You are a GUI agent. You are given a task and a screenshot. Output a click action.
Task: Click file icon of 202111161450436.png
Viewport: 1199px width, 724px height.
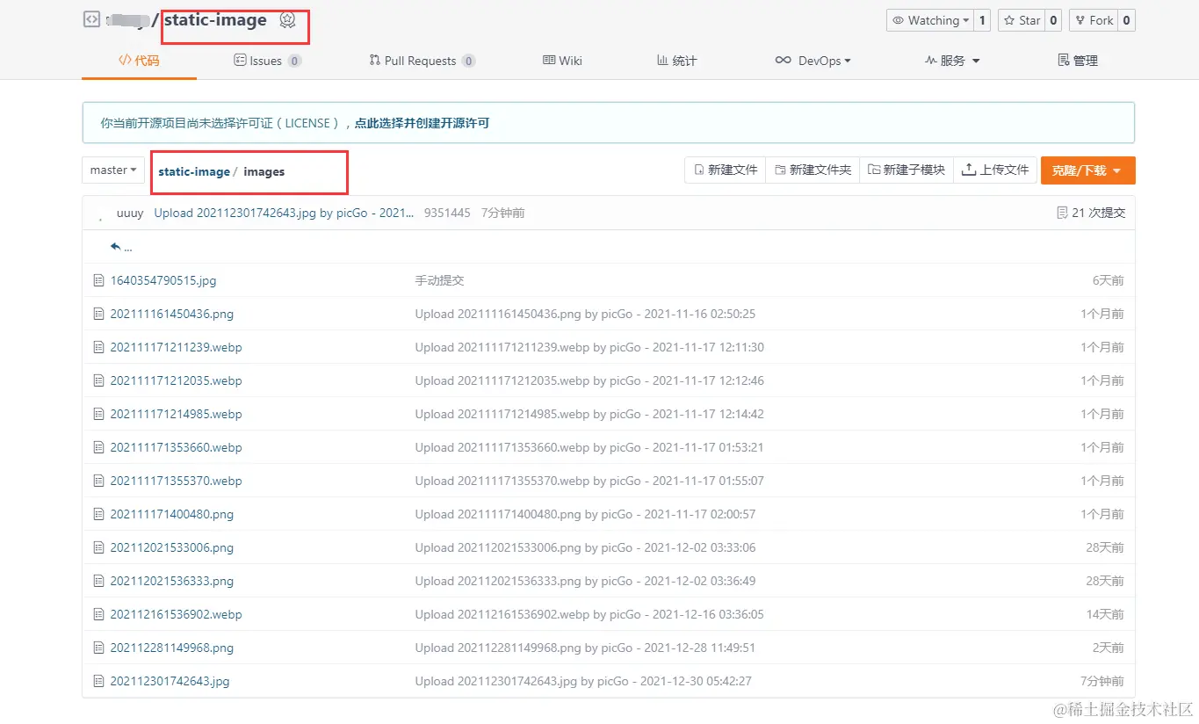click(99, 314)
